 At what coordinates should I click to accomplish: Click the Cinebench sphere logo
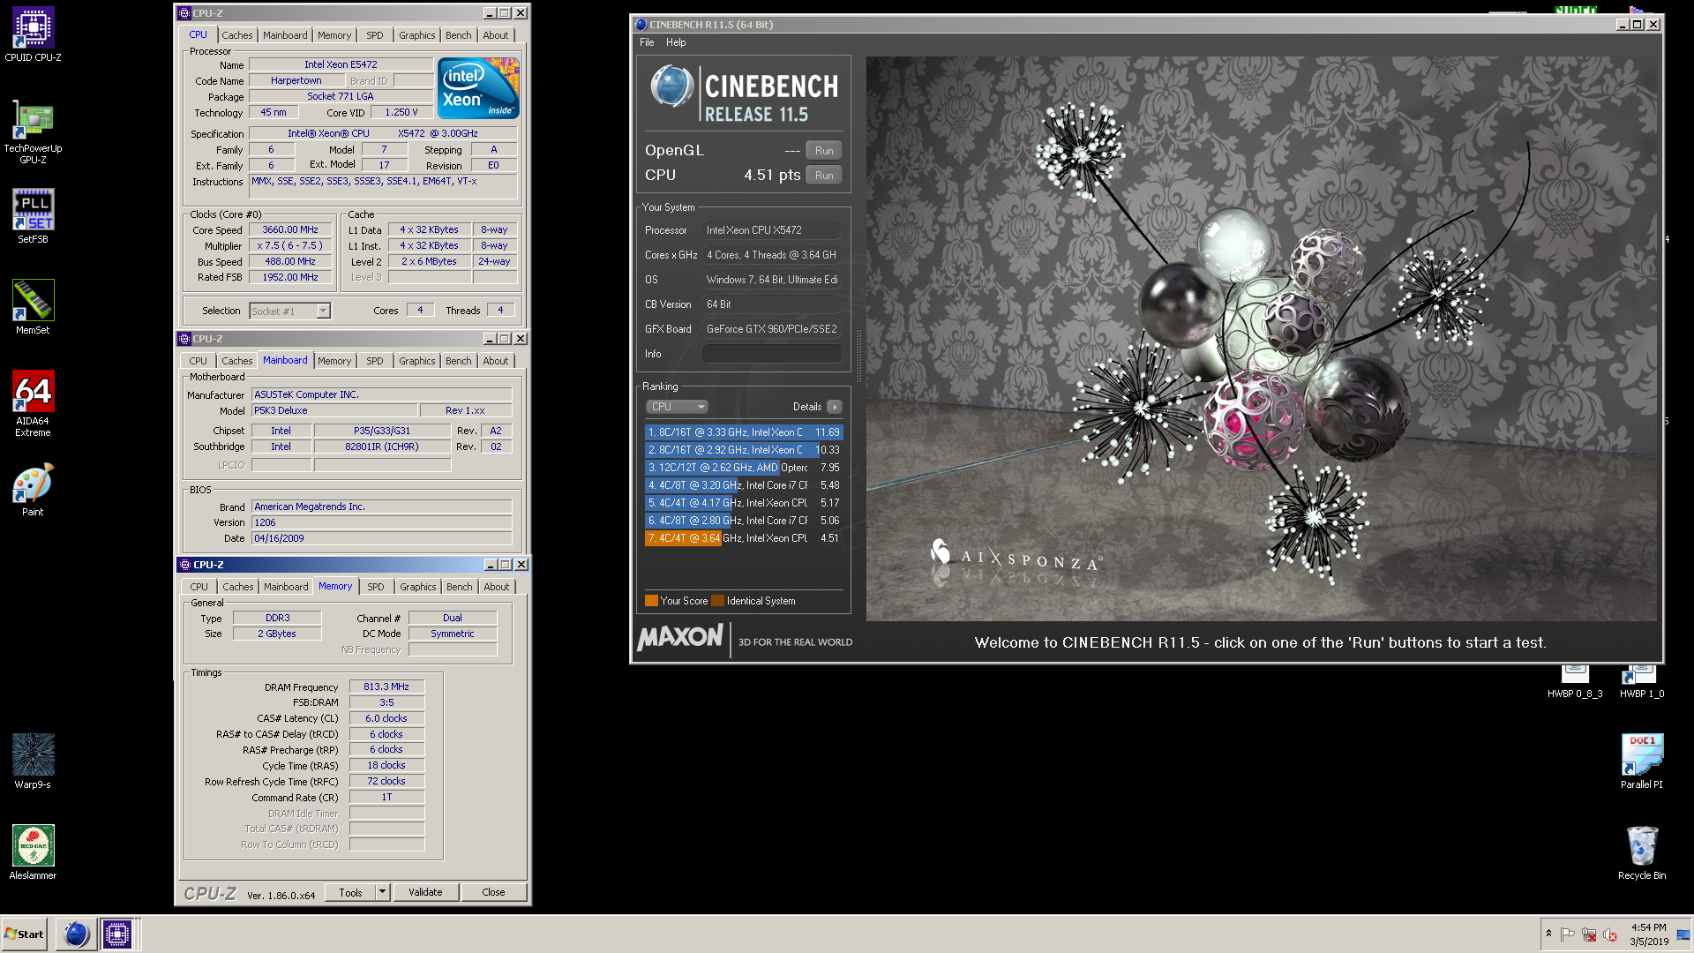(671, 87)
